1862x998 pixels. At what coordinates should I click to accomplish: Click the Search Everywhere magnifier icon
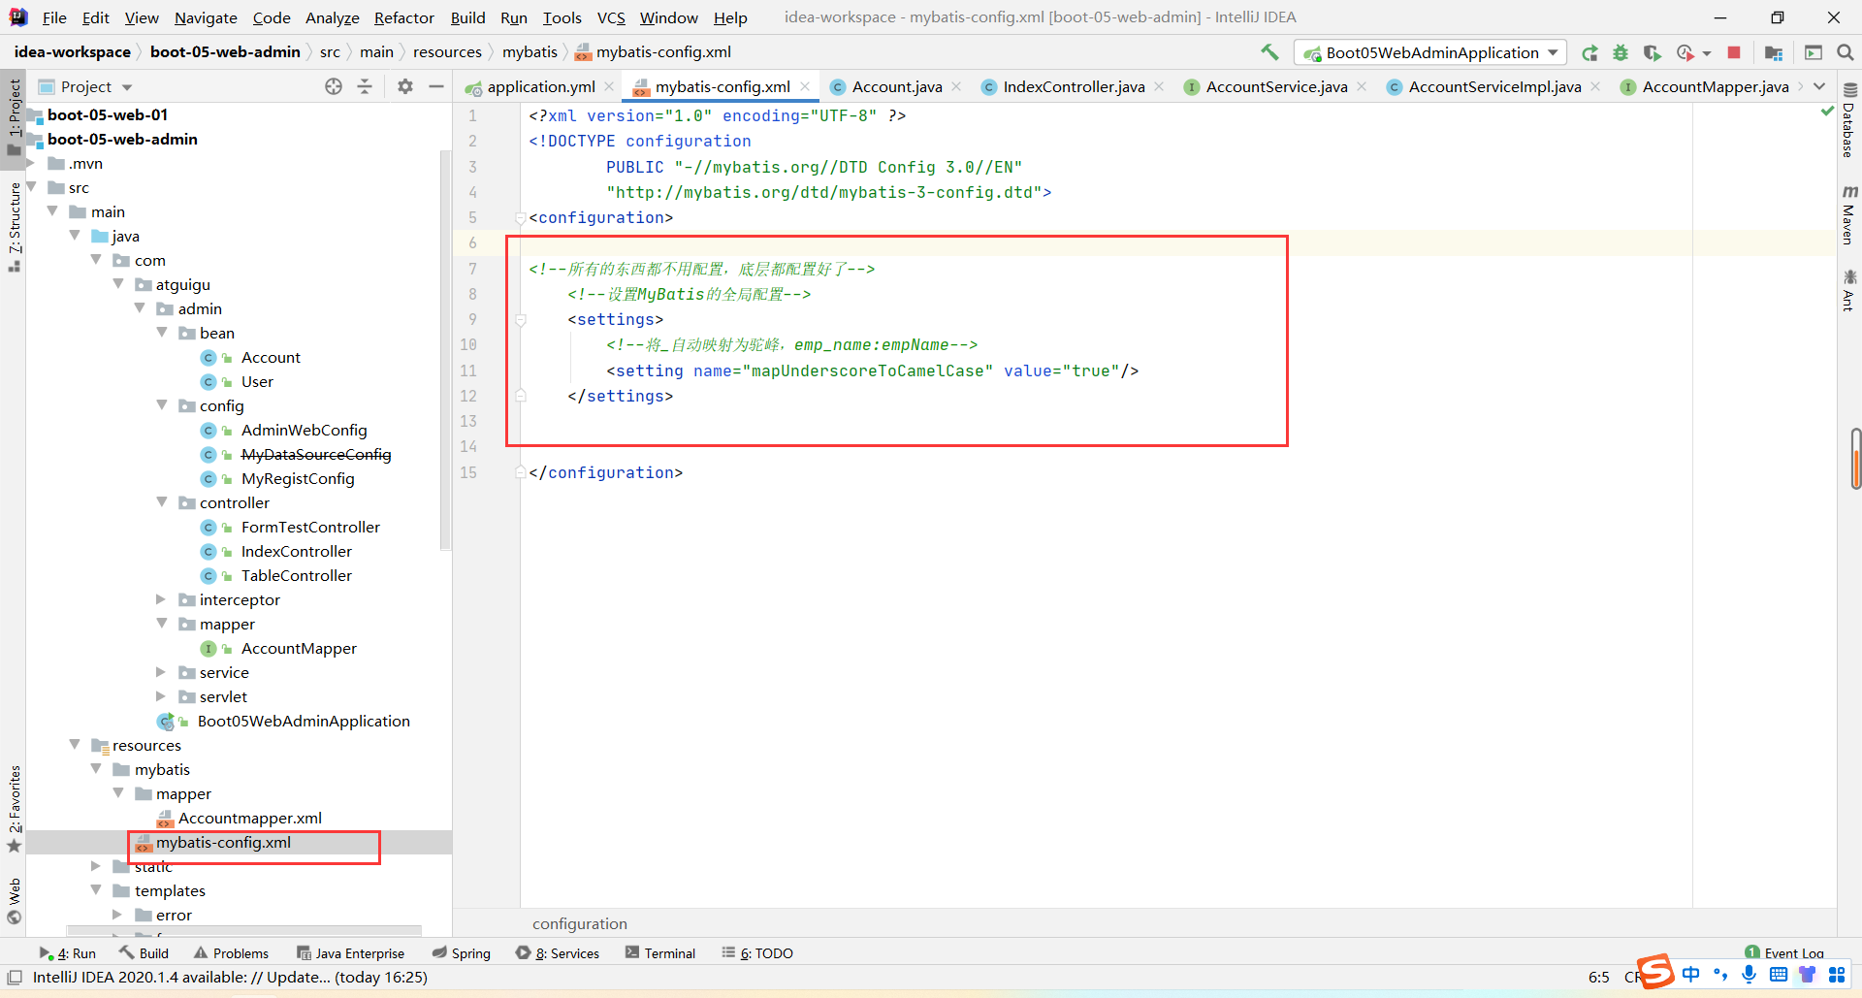[1845, 52]
